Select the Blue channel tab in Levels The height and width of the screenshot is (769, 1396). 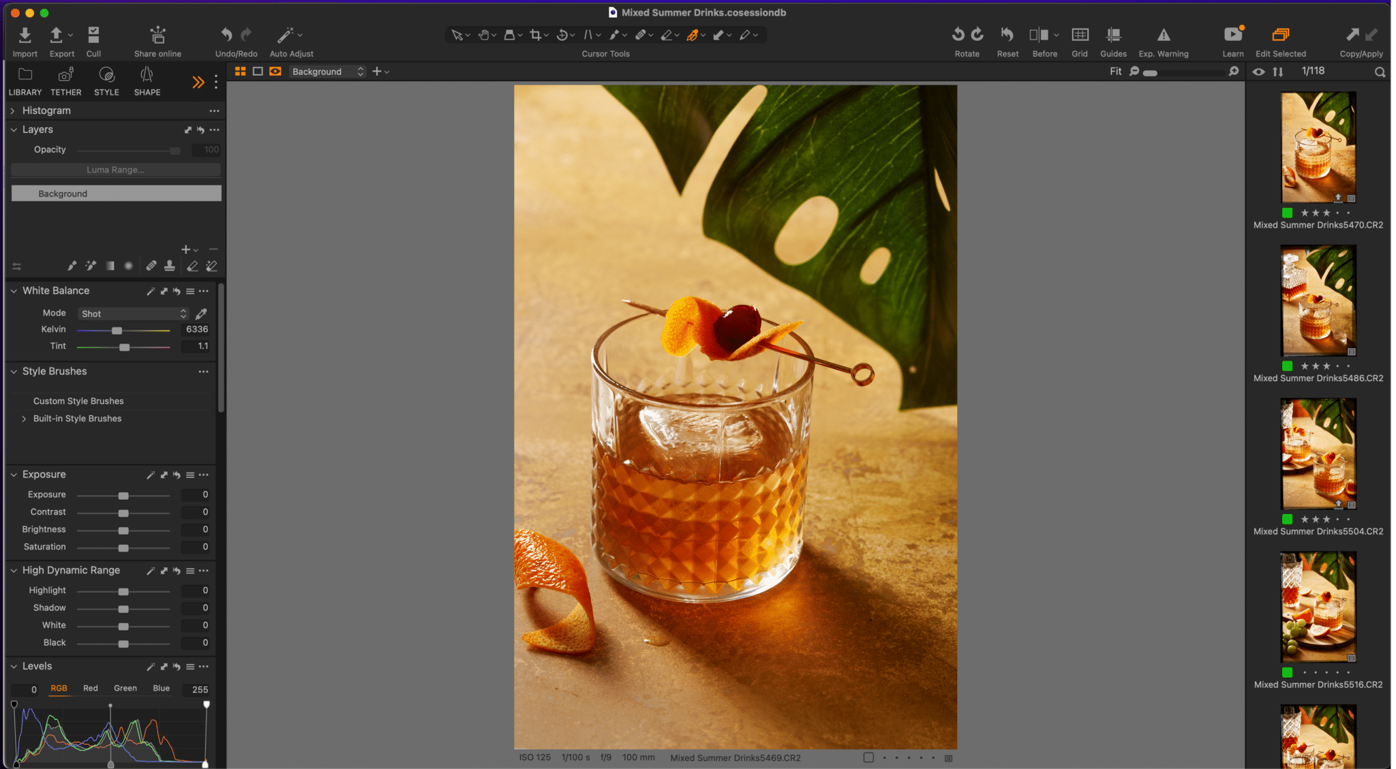162,689
